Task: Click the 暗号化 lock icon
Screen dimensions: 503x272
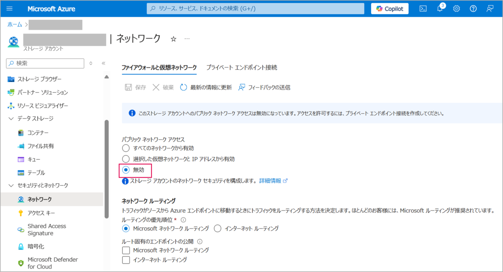Action: [x=21, y=246]
